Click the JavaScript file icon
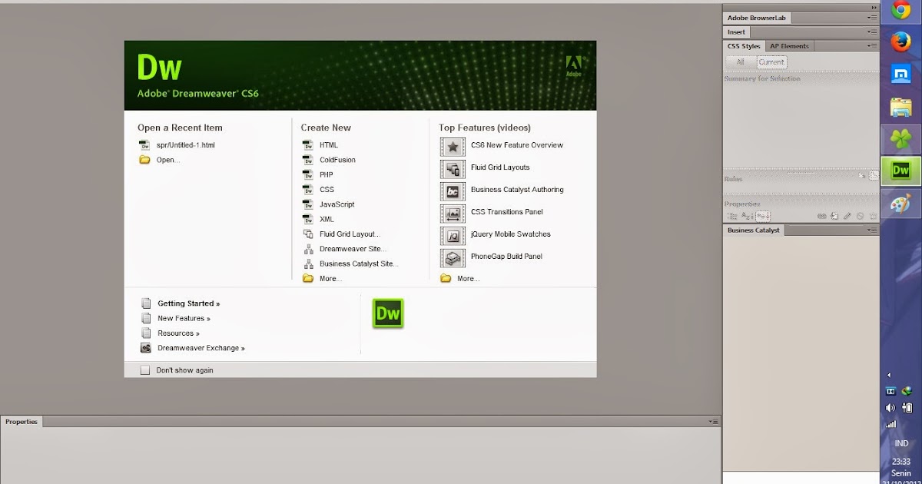 coord(307,204)
